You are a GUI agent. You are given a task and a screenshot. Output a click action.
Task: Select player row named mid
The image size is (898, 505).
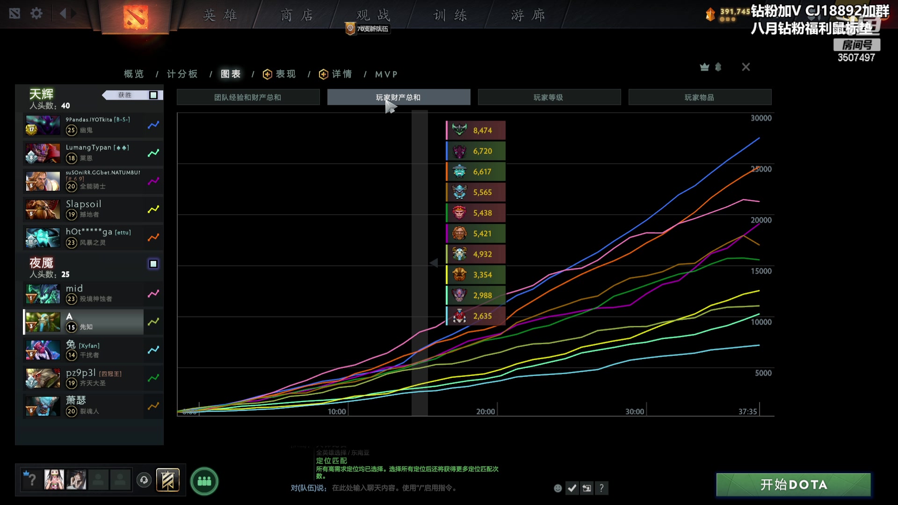[x=84, y=294]
